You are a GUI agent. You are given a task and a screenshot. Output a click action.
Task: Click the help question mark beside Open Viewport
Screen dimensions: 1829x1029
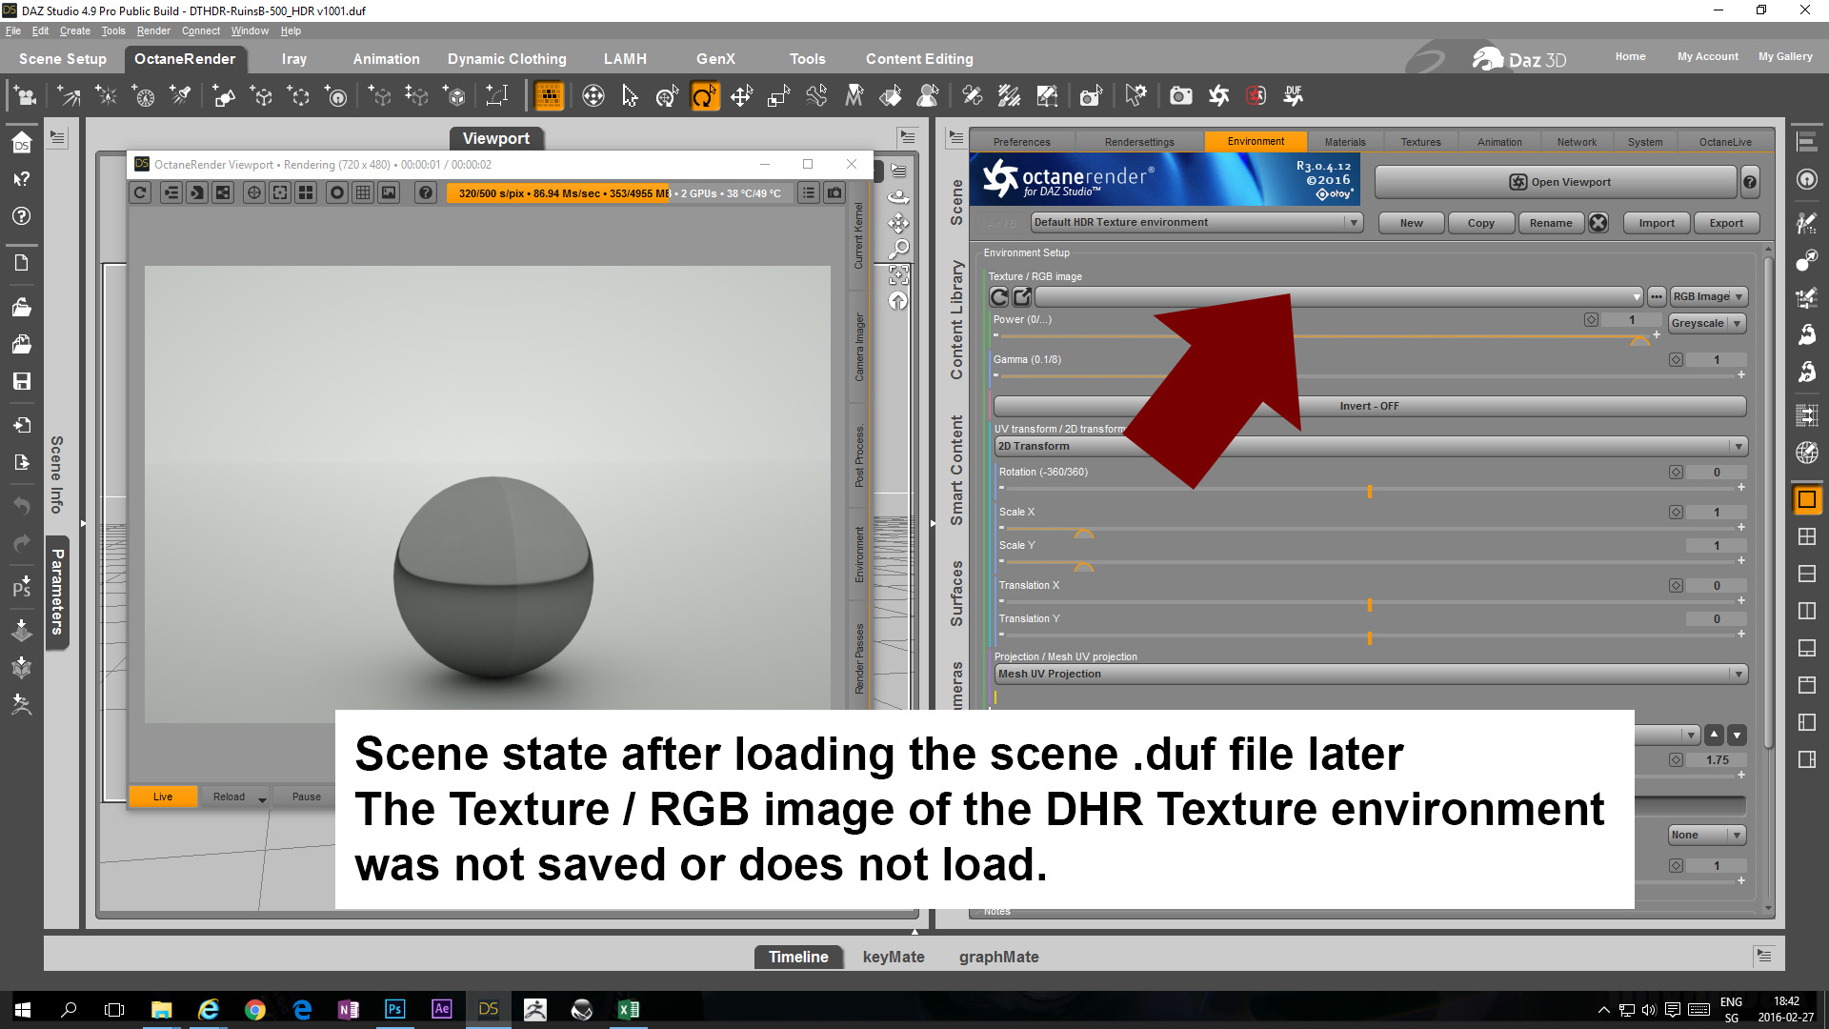[x=1750, y=182]
